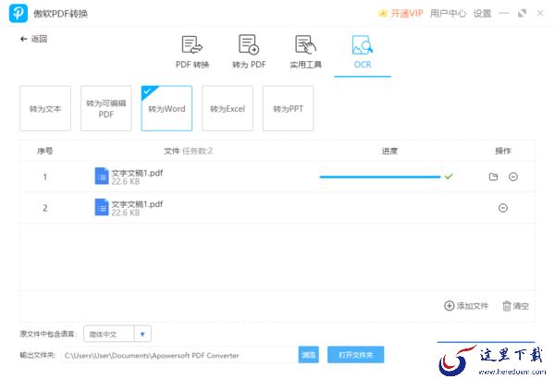Click the file icon in row 1

coord(102,176)
